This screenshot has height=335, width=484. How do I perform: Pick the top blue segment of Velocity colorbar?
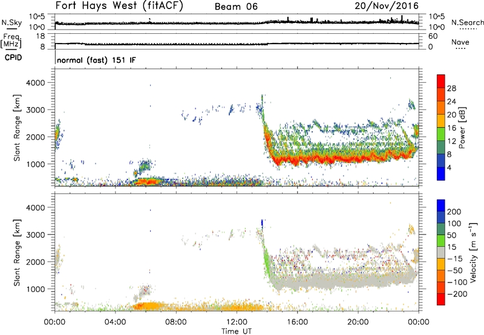(x=441, y=206)
